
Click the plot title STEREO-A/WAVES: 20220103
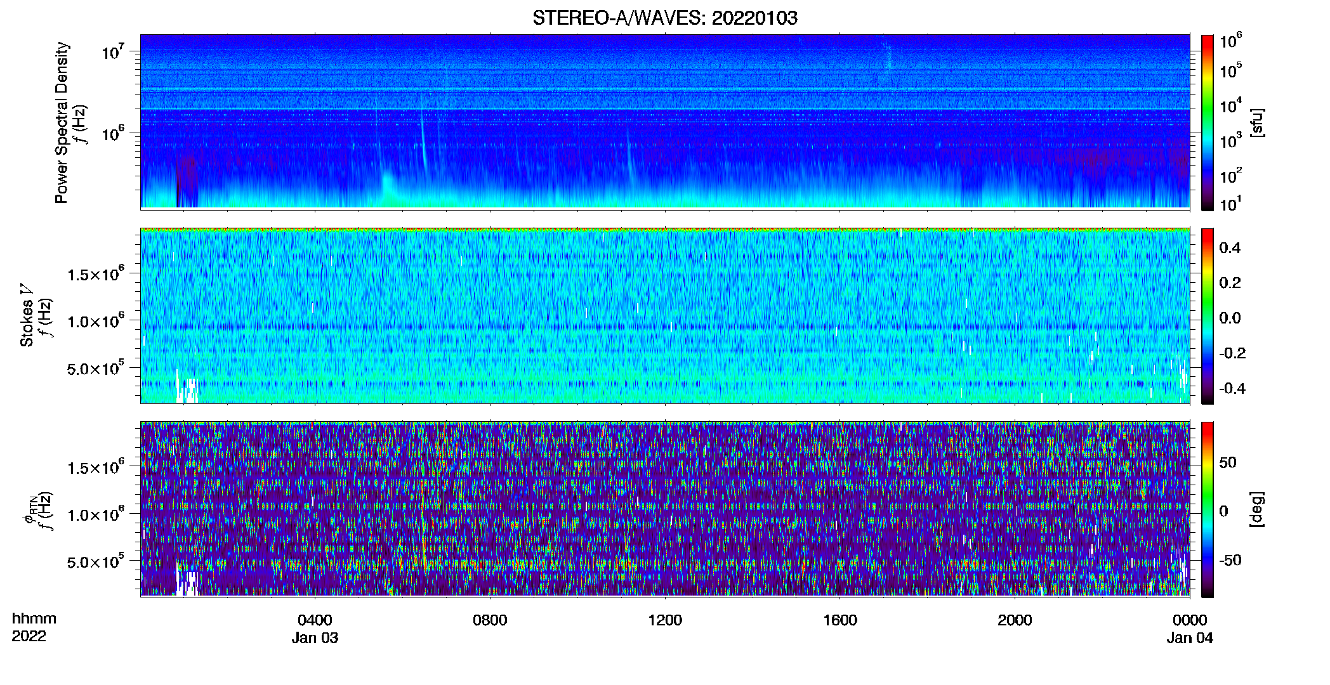click(x=664, y=18)
